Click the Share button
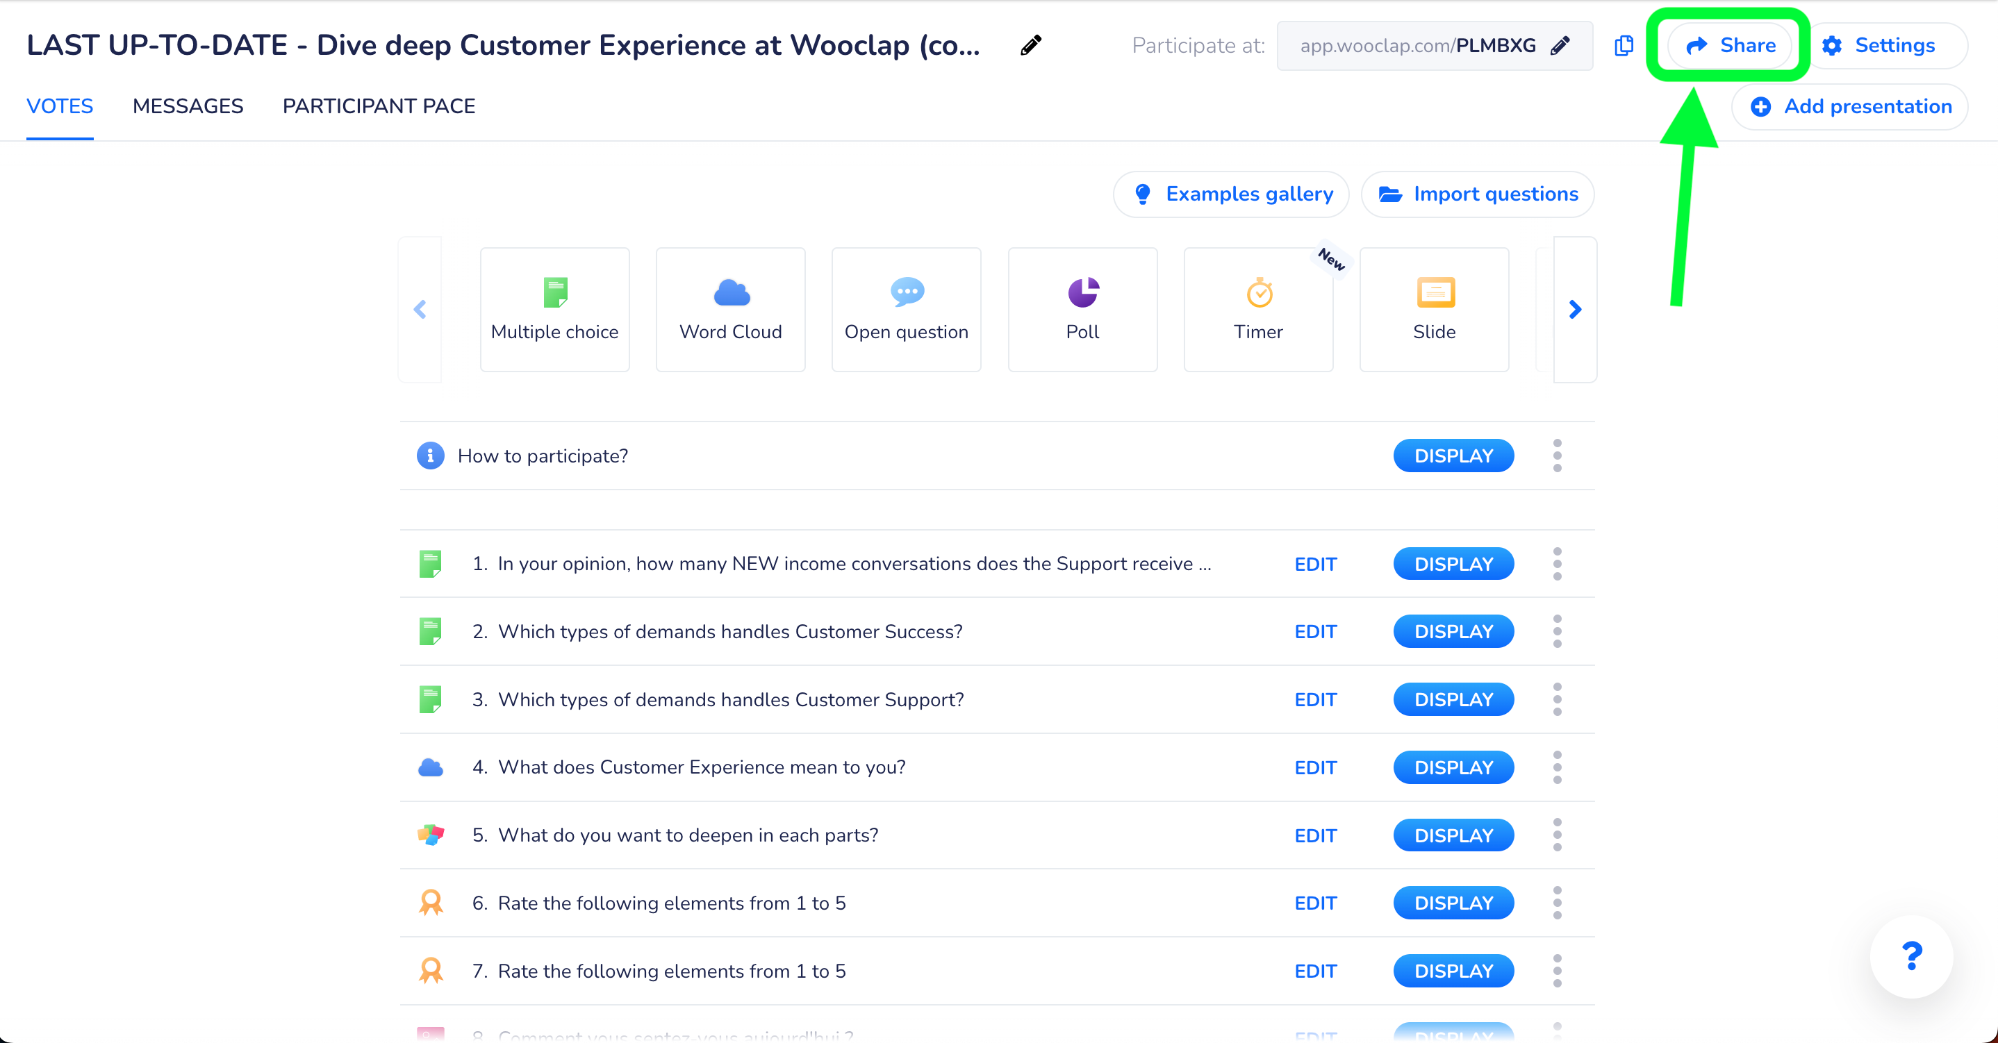Image resolution: width=1998 pixels, height=1043 pixels. click(1731, 45)
